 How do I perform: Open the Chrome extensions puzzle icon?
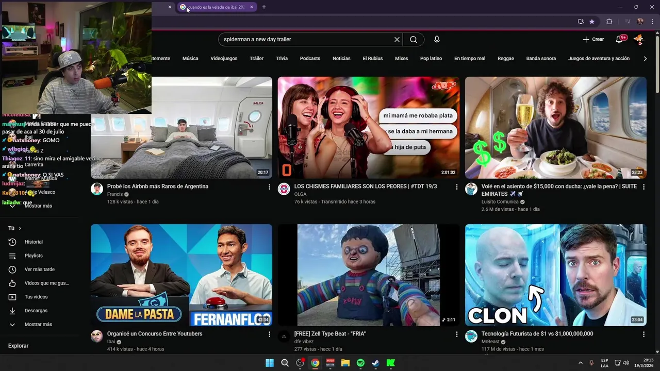click(x=609, y=22)
